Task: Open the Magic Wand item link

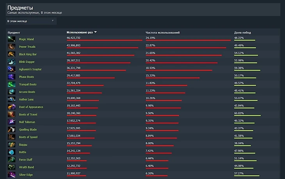Action: pos(27,39)
